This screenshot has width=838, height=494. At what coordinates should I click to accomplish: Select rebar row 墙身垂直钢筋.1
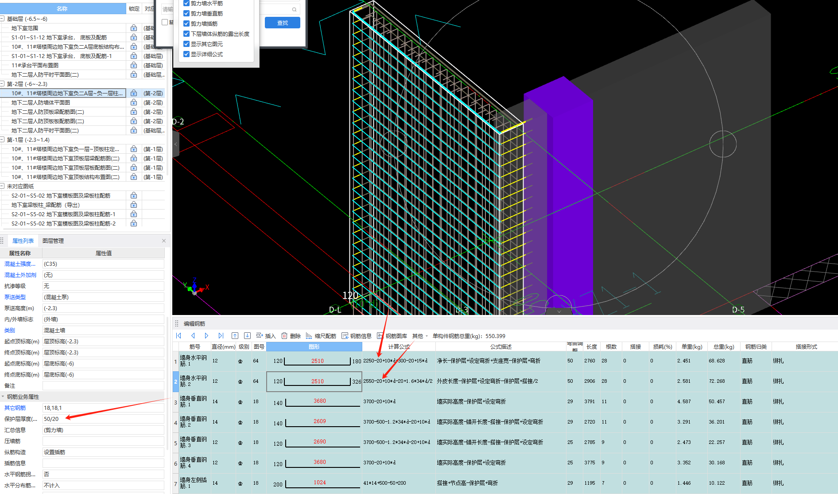click(x=194, y=401)
